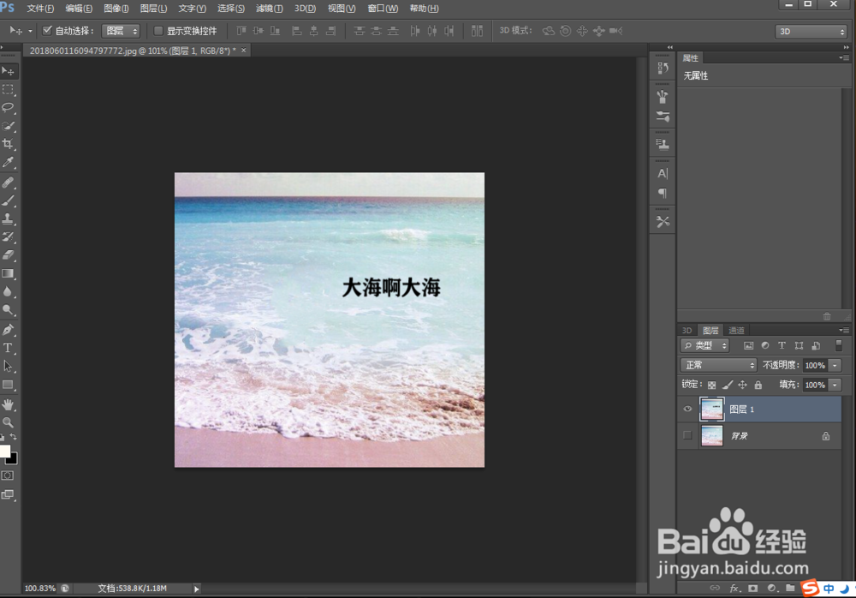Click the background color swatch
This screenshot has width=856, height=598.
13,459
